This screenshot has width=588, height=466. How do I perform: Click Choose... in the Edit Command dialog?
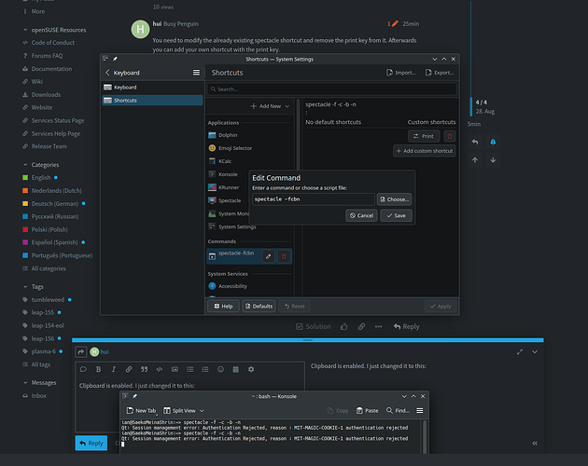(x=394, y=199)
